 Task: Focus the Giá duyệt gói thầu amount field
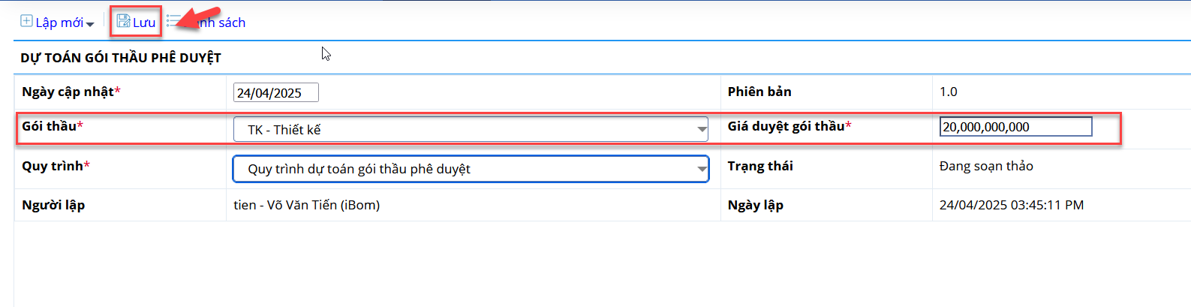1016,127
